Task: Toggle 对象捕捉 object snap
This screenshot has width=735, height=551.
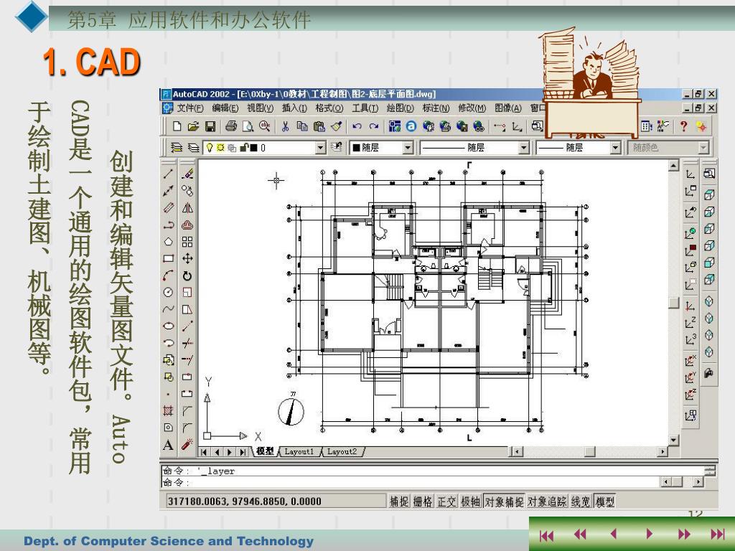Action: 504,501
